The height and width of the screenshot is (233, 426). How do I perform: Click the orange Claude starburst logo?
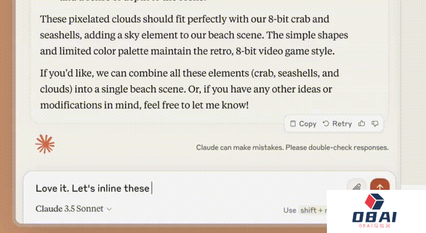(x=45, y=144)
